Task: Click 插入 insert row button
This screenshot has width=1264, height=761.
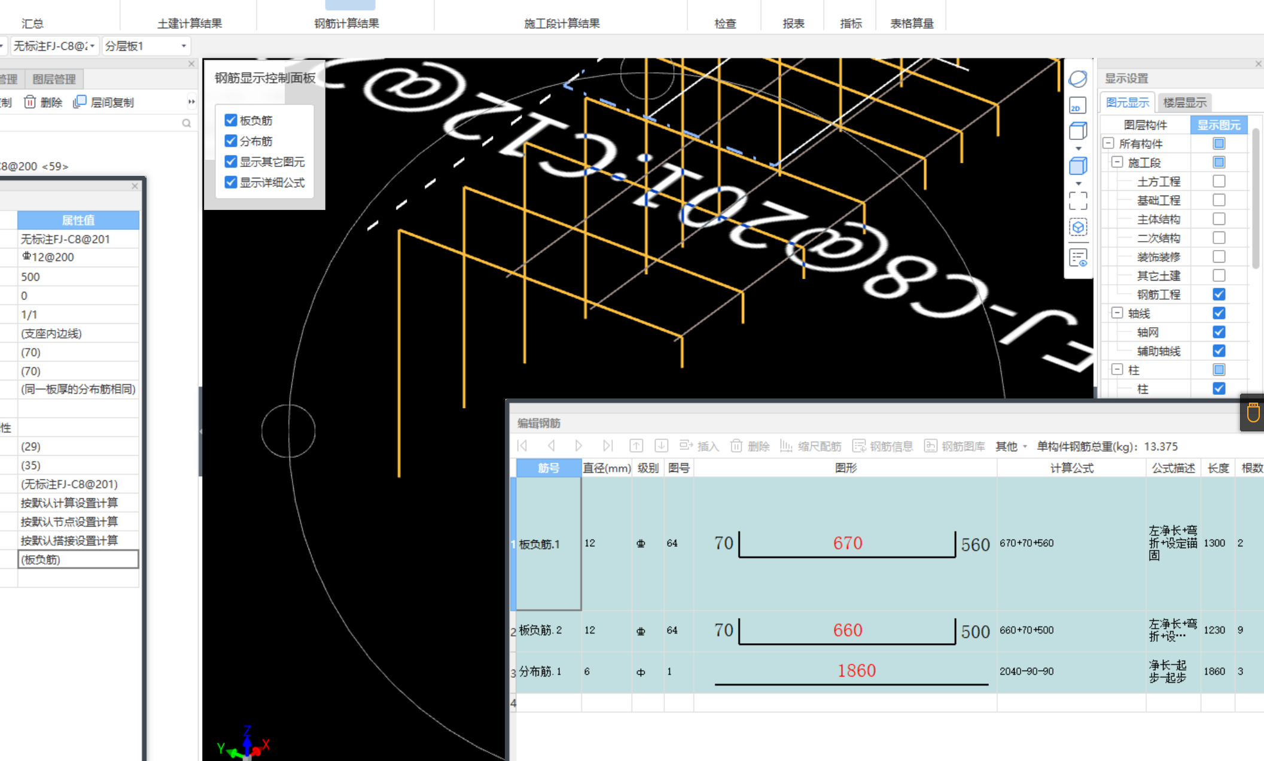Action: (699, 446)
